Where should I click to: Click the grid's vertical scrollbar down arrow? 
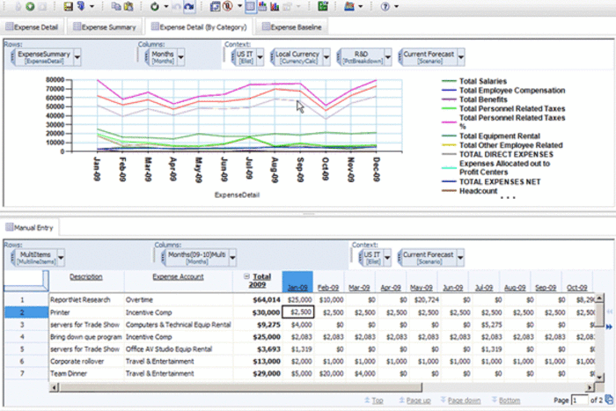(599, 378)
